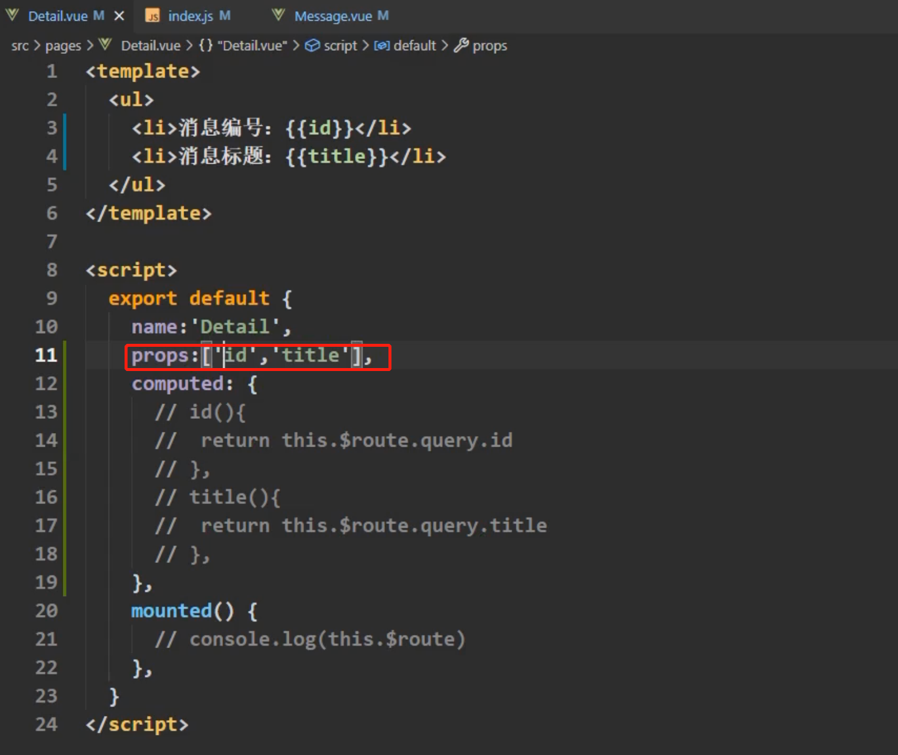This screenshot has height=755, width=898.
Task: Open the Detail.vue file breadcrumb
Action: (151, 45)
